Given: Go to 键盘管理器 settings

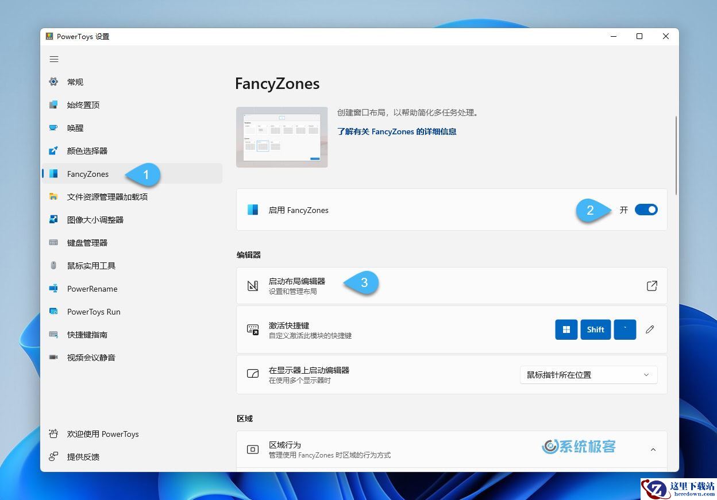Looking at the screenshot, I should (x=132, y=242).
